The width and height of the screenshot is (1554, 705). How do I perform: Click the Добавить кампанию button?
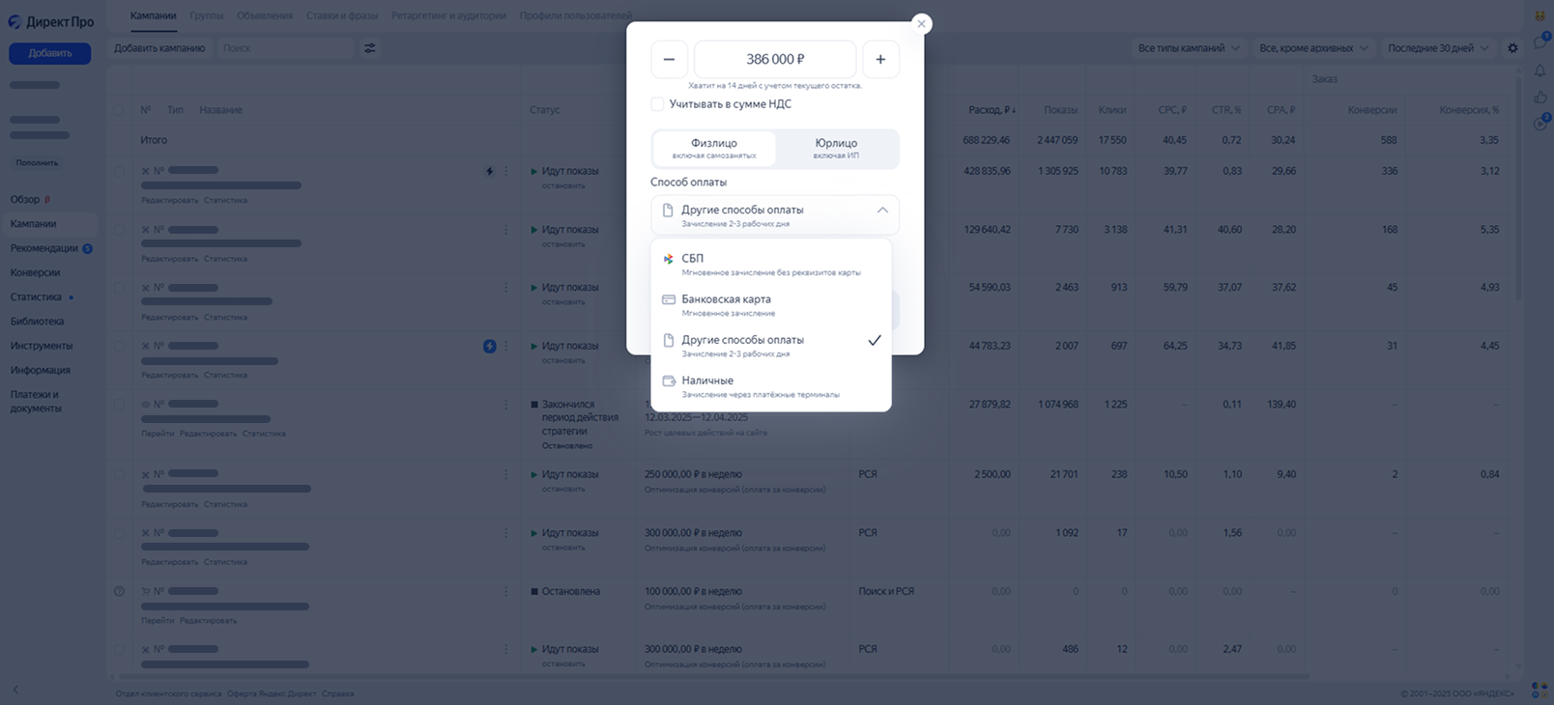[x=159, y=48]
